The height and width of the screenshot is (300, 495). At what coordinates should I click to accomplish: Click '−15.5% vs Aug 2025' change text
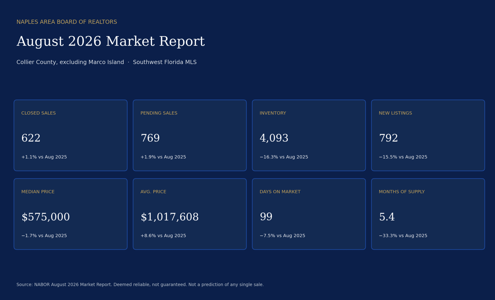pos(403,157)
